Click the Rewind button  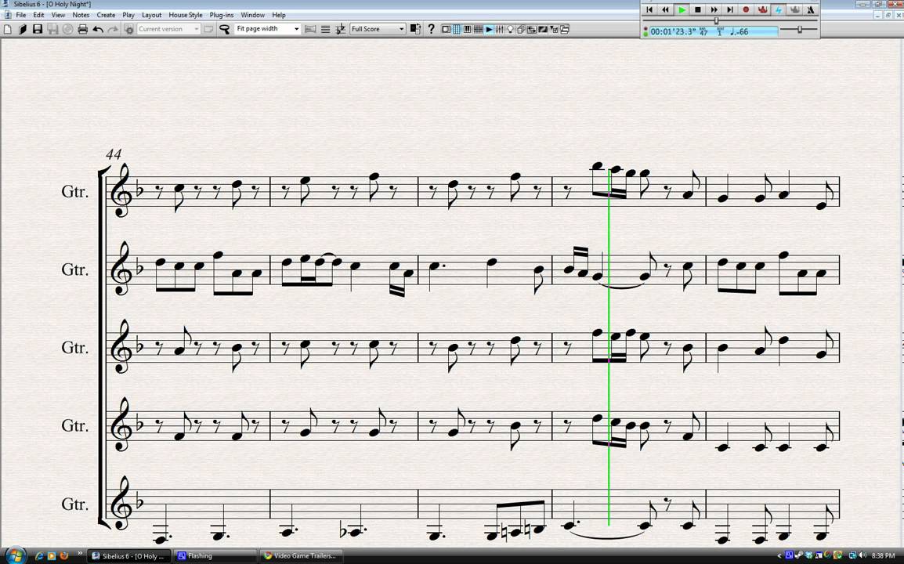(665, 10)
